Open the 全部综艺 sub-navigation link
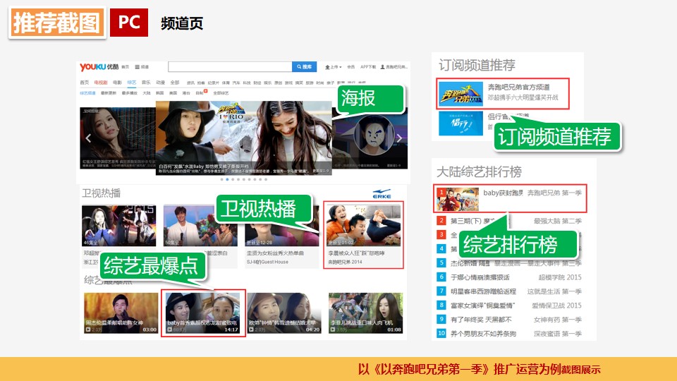Screen dimensions: 677x381 point(221,93)
